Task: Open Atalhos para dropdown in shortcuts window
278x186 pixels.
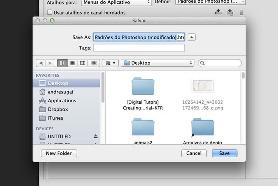Action: [116, 2]
